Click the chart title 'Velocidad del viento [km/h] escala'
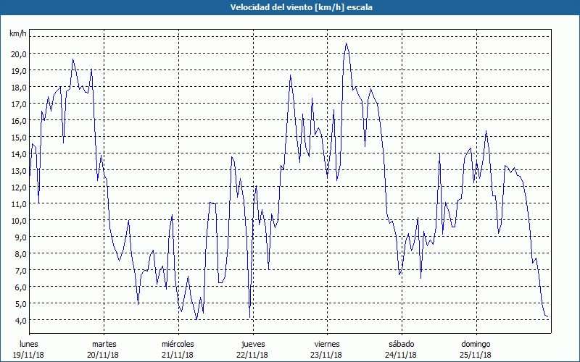Screen dimensions: 580x362 coord(301,7)
